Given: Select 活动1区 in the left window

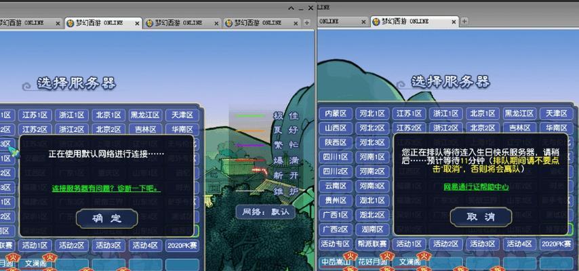Looking at the screenshot, I should (x=35, y=245).
